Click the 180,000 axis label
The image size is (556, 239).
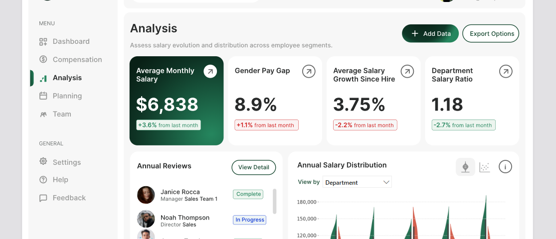tap(306, 202)
